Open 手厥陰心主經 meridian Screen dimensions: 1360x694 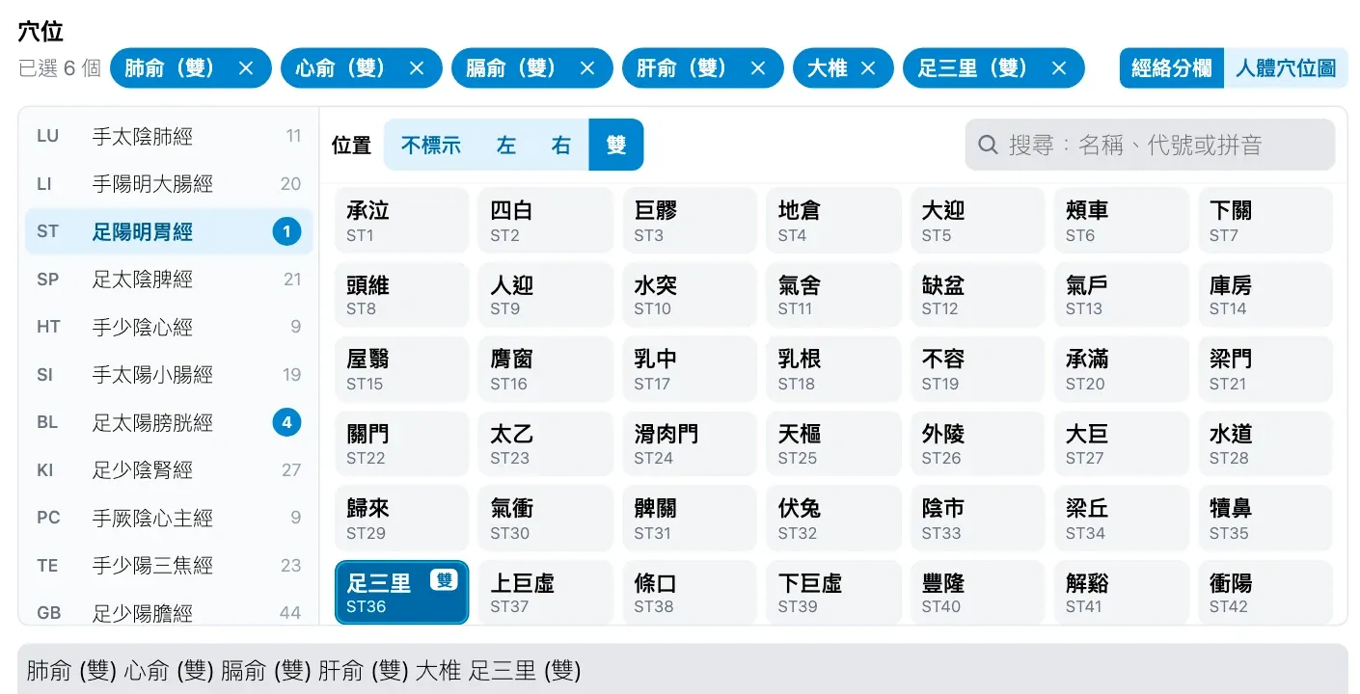pyautogui.click(x=169, y=518)
